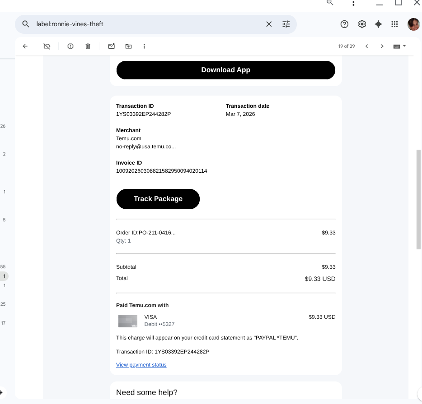This screenshot has height=404, width=422.
Task: Delete this email with trash icon
Action: pyautogui.click(x=88, y=46)
